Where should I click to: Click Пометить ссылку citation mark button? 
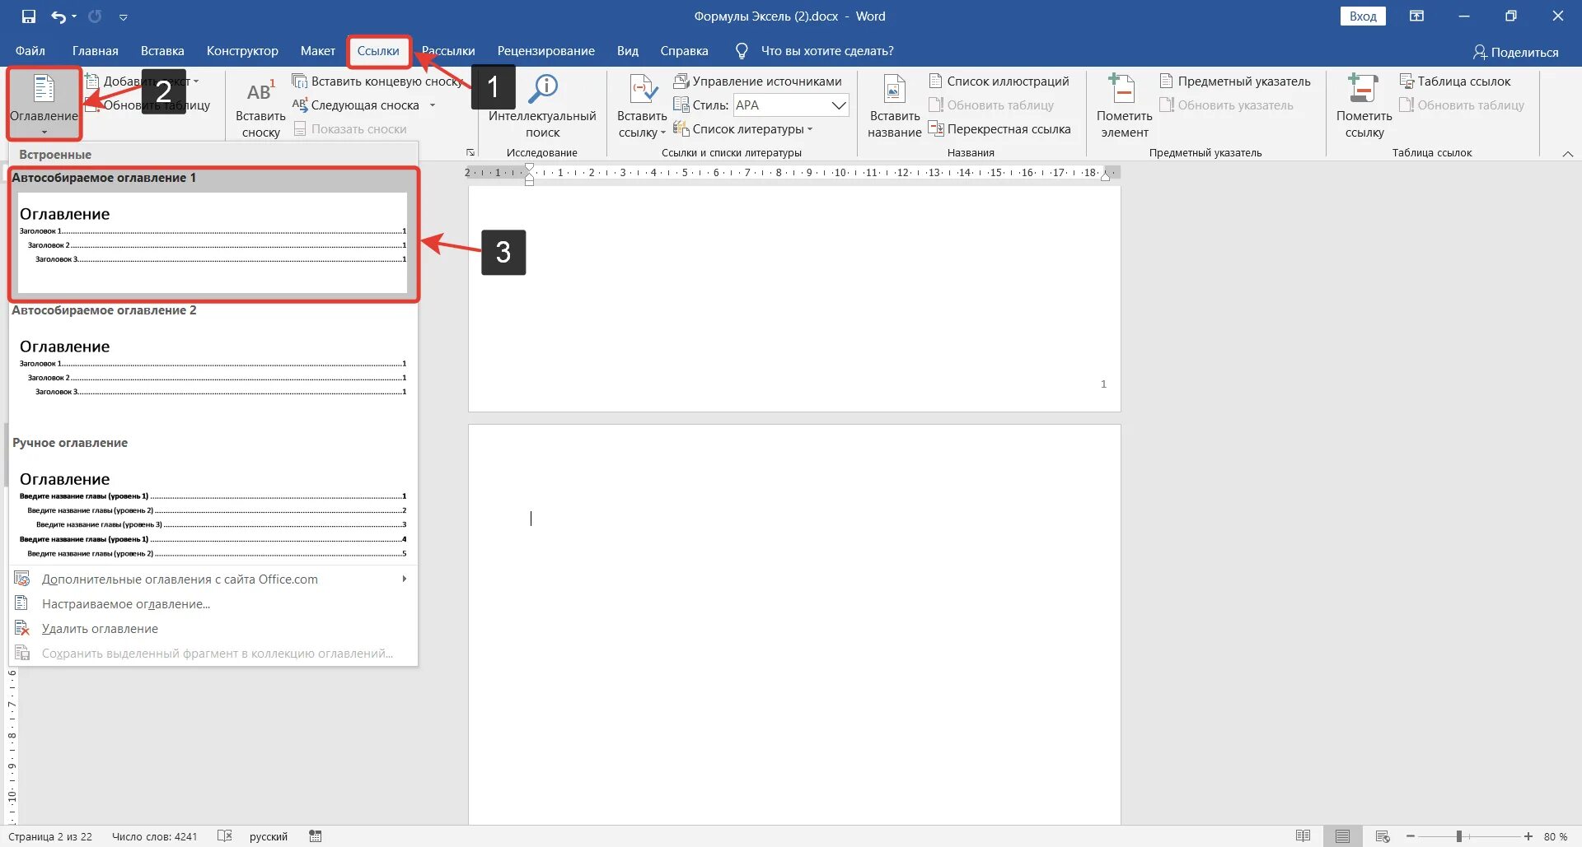coord(1364,107)
